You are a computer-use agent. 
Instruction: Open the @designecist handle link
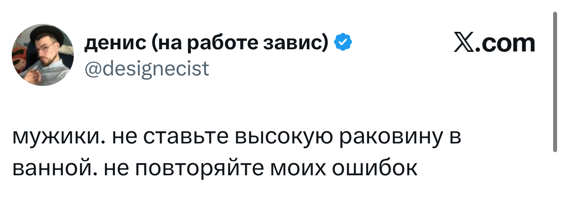[x=146, y=68]
